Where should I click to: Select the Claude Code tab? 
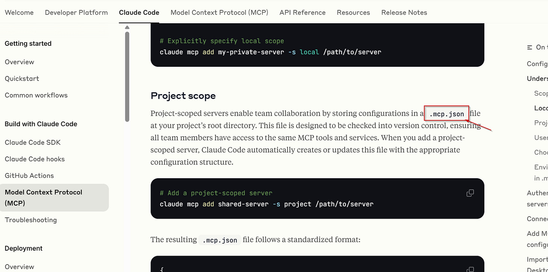click(139, 12)
